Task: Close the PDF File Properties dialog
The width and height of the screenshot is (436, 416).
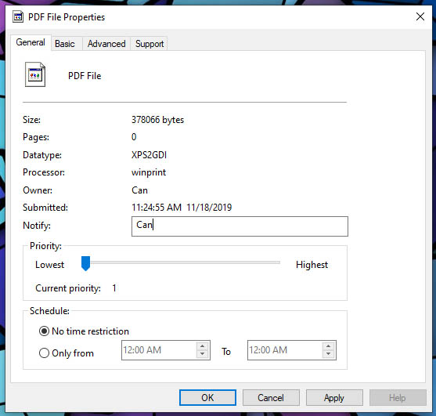Action: click(x=420, y=16)
